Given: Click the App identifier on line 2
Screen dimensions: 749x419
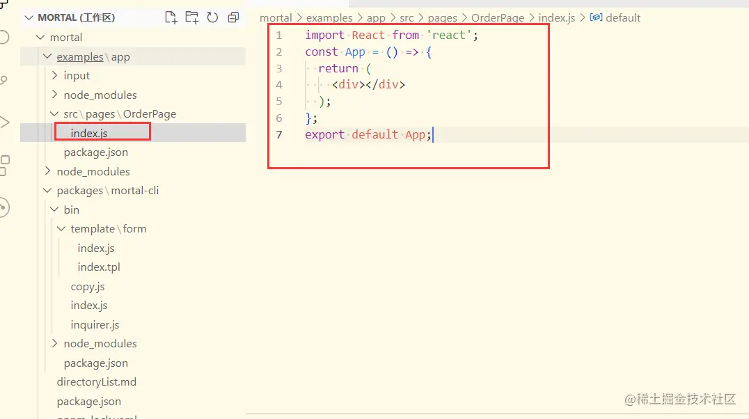Looking at the screenshot, I should [x=355, y=52].
